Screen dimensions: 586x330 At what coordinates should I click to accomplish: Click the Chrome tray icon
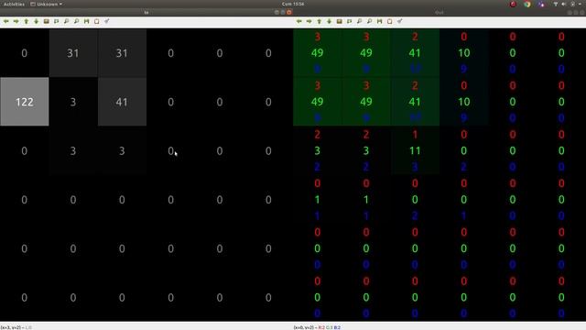[527, 4]
